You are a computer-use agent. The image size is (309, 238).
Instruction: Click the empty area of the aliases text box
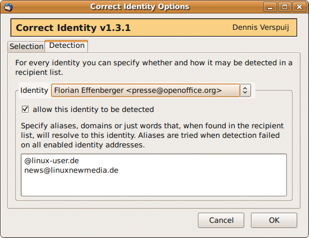pyautogui.click(x=154, y=185)
